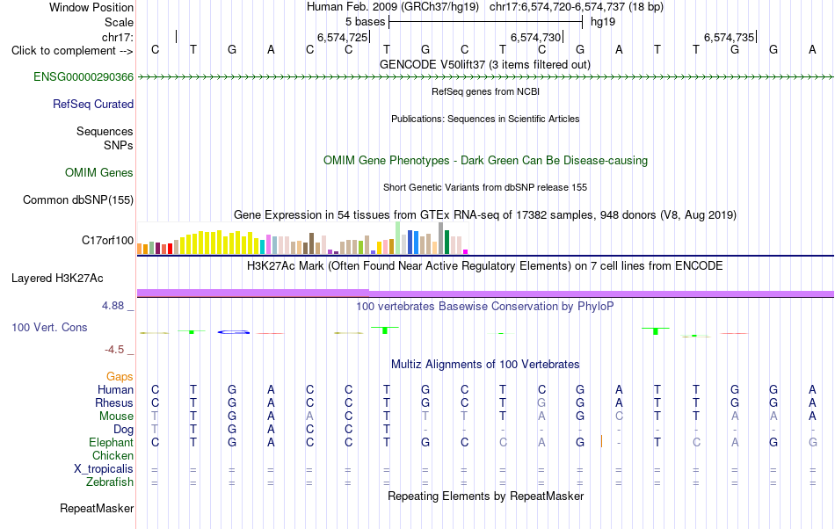Image resolution: width=835 pixels, height=529 pixels.
Task: Select the Human alignment row label
Action: pyautogui.click(x=115, y=390)
